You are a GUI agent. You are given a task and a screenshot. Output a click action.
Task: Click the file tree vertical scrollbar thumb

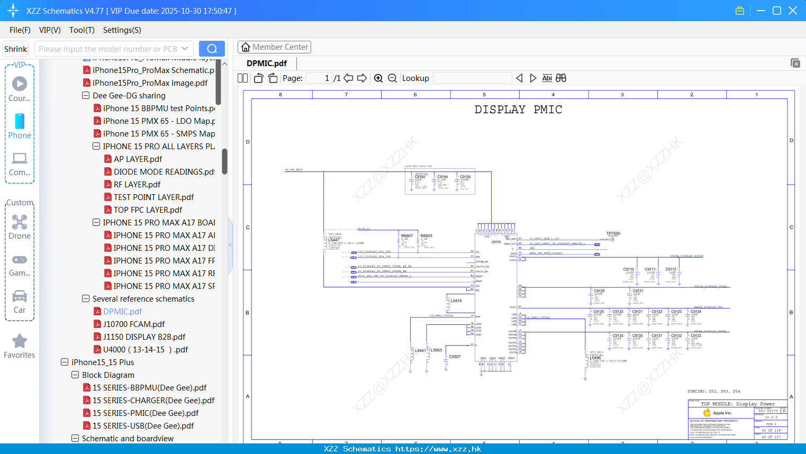224,161
